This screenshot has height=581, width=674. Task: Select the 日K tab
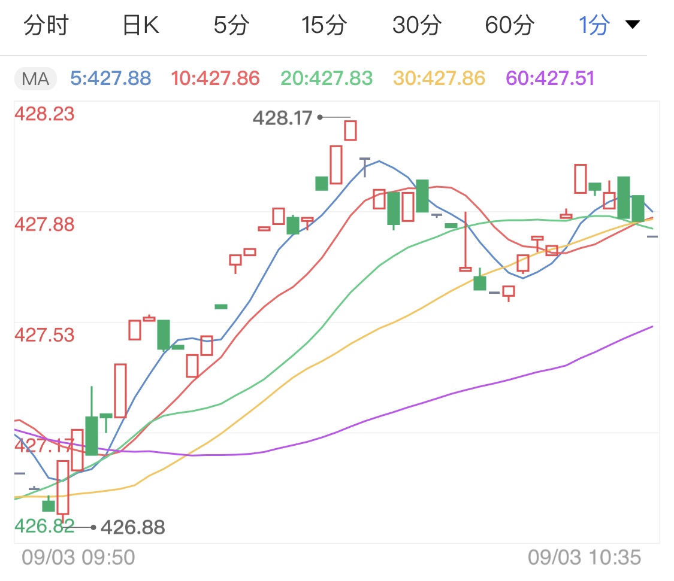point(141,25)
